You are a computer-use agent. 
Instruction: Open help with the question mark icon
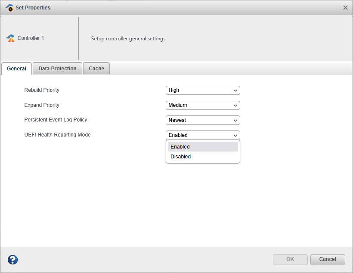tap(13, 259)
